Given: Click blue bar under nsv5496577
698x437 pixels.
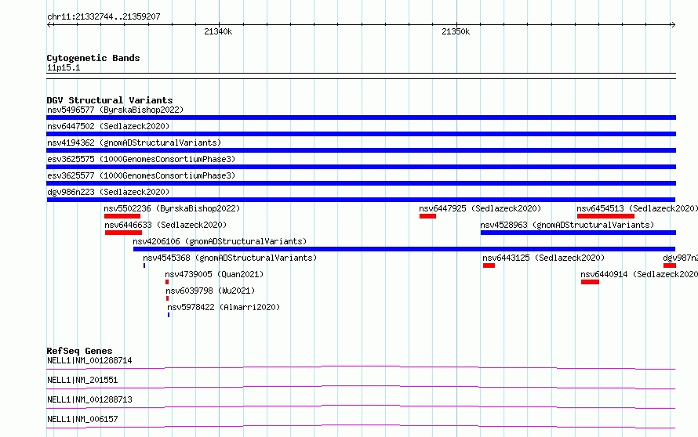Looking at the screenshot, I should (361, 117).
